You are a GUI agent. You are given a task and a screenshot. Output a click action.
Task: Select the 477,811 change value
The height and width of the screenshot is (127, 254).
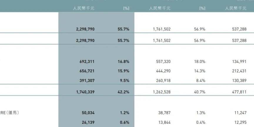point(239,92)
